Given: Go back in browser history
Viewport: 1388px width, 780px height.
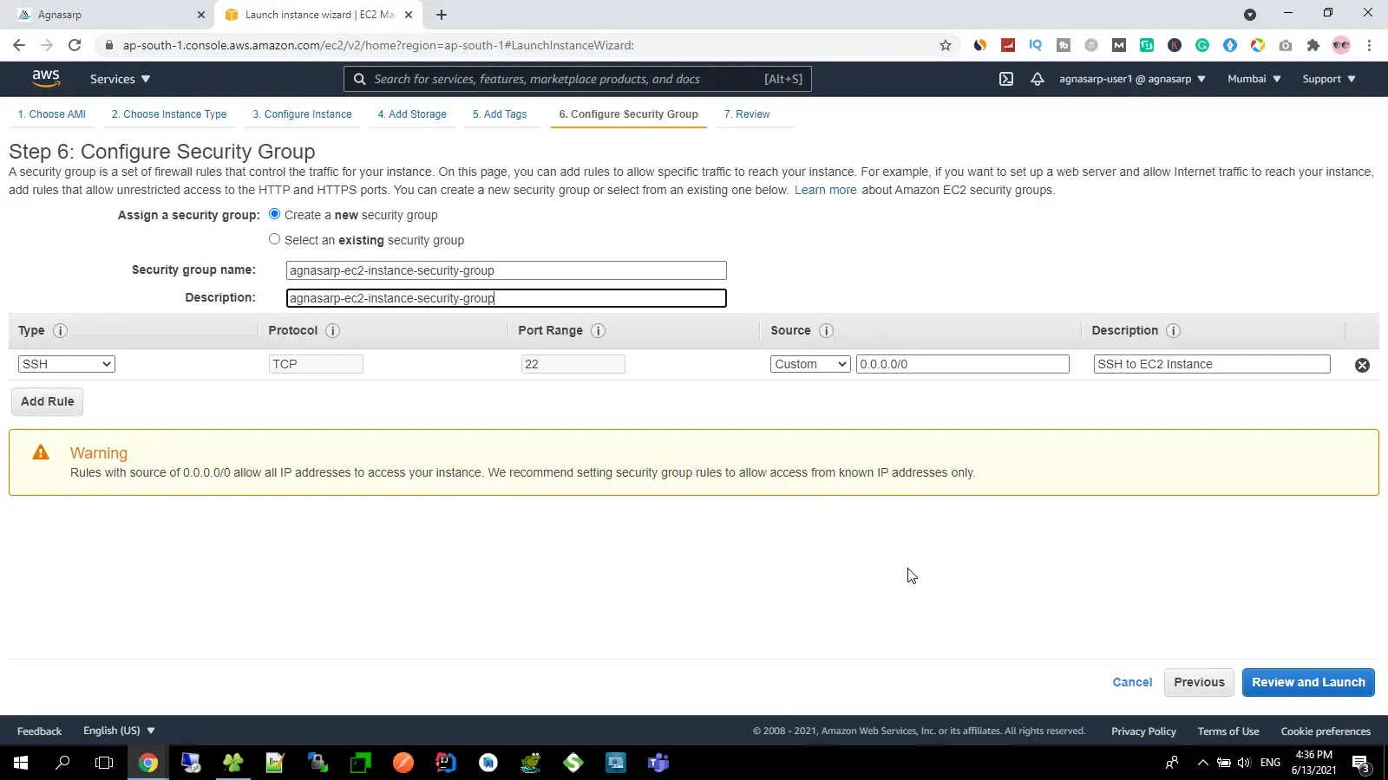Looking at the screenshot, I should click(19, 45).
